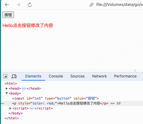Viewport: 143px width, 124px height.
Task: Activate the DevTools inspect element picker
Action: (x=5, y=76)
